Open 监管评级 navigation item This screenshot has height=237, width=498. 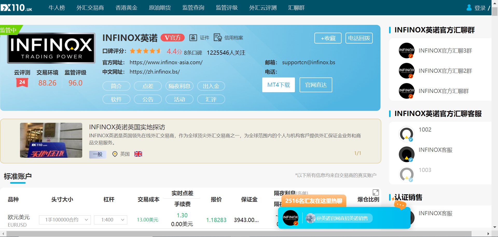[x=227, y=8]
